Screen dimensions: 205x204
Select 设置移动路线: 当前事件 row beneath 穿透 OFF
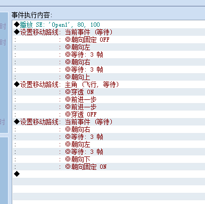109,122
